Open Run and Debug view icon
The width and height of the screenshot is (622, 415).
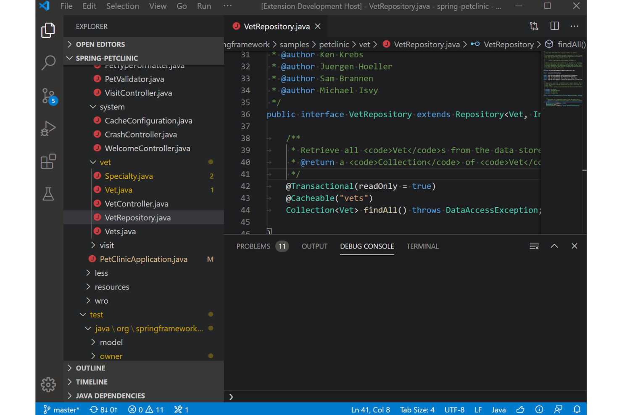(48, 129)
